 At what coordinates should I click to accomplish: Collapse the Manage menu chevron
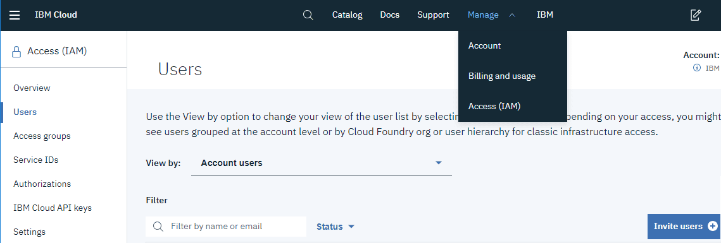[512, 15]
